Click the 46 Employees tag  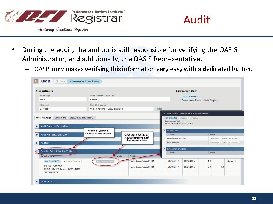click(51, 173)
